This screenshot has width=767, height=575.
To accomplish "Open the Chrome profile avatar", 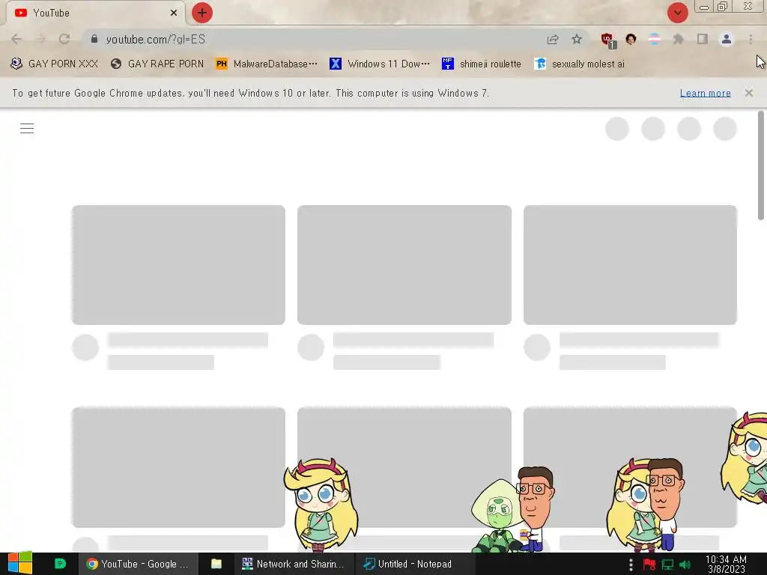I will pos(727,39).
